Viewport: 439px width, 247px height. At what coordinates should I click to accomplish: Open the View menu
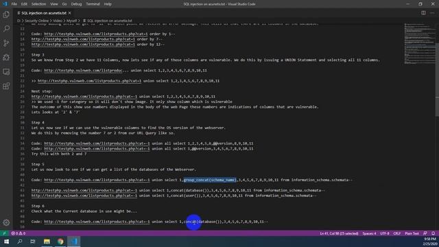click(x=54, y=4)
